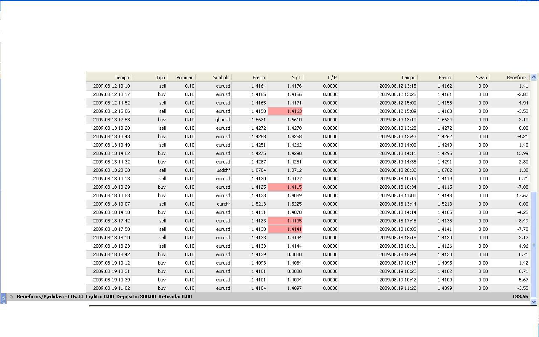Click the circle icon beside Beneficios/Pérdidas summary

(11, 297)
